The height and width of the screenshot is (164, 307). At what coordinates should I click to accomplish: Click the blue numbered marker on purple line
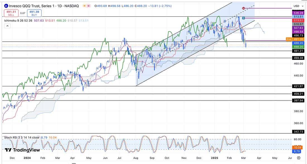click(244, 18)
